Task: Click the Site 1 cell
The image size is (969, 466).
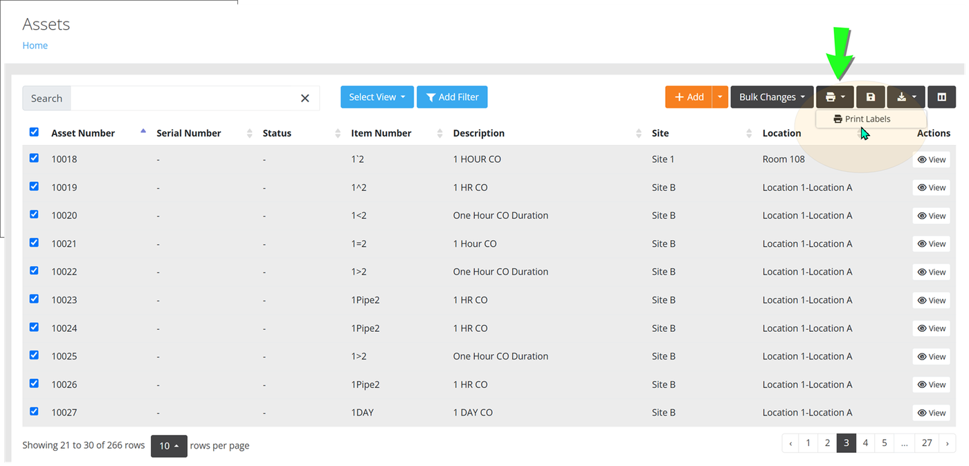Action: (663, 159)
